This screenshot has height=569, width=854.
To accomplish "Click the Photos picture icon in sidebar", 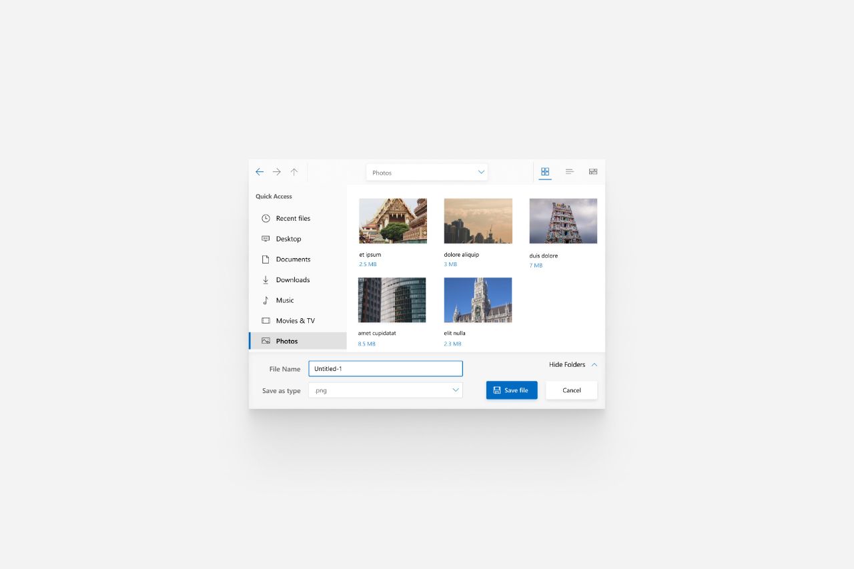I will (x=266, y=341).
